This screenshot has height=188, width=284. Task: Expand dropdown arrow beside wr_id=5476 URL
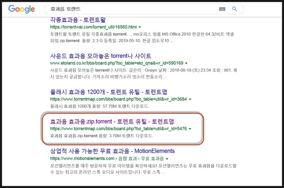click(x=190, y=129)
